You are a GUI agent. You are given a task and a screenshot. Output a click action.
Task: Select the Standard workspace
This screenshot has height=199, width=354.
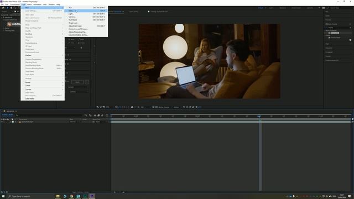(x=283, y=8)
